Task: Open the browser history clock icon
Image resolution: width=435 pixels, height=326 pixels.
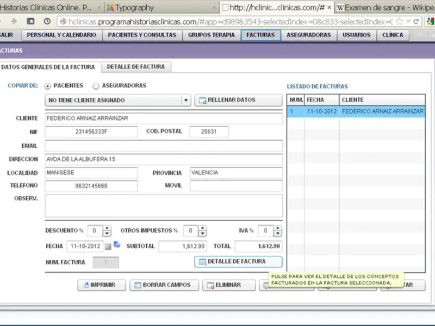Action: coord(47,21)
